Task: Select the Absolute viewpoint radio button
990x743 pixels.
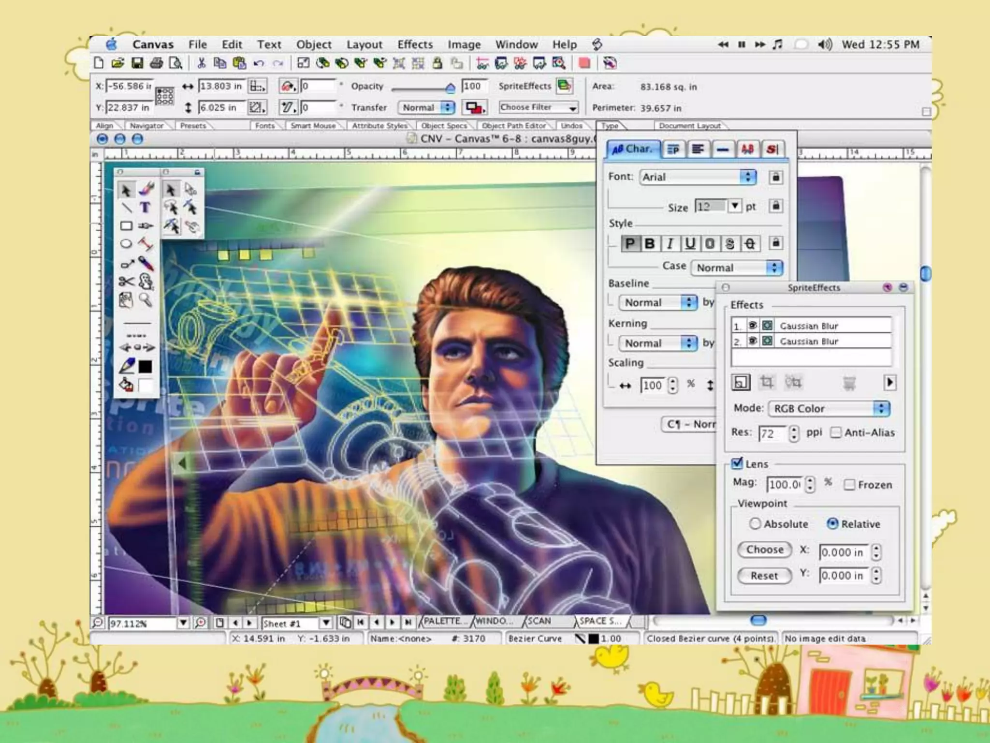Action: coord(755,524)
